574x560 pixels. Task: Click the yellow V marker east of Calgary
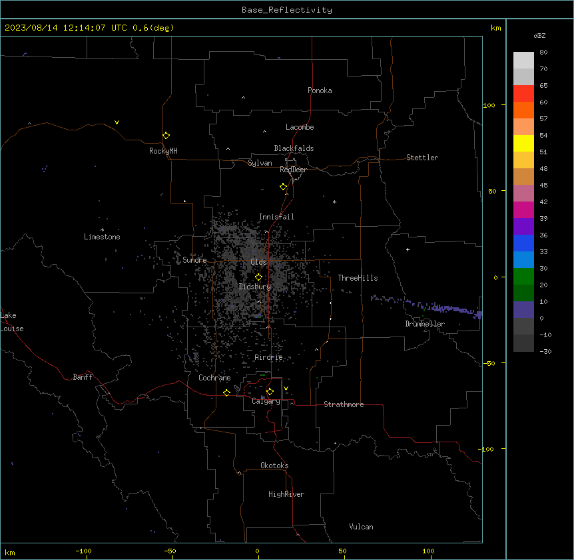[286, 388]
